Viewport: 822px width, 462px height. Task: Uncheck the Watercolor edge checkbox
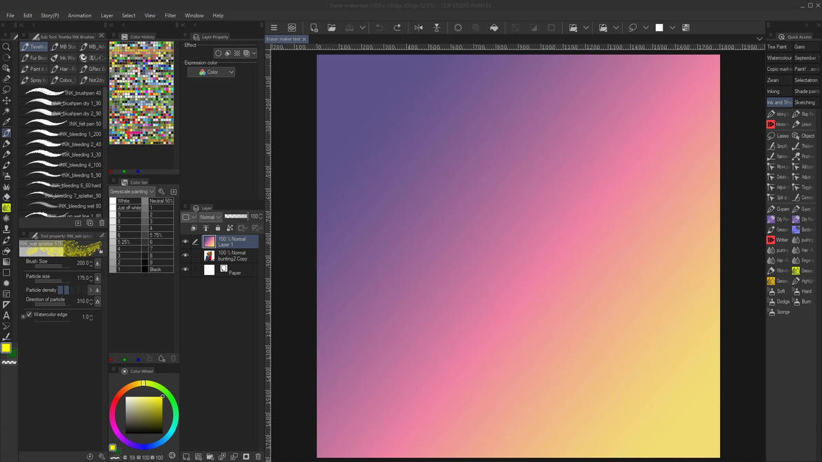[30, 314]
